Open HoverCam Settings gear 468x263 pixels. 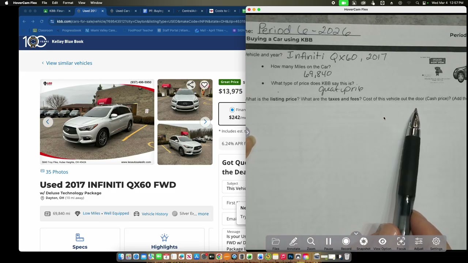[436, 244]
